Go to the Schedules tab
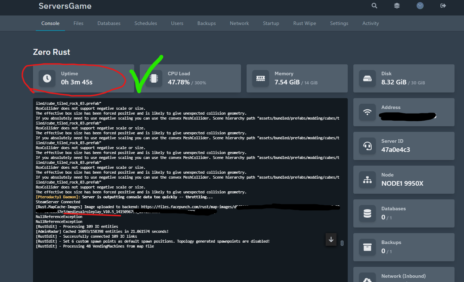Viewport: 464px width, 282px height. [145, 23]
